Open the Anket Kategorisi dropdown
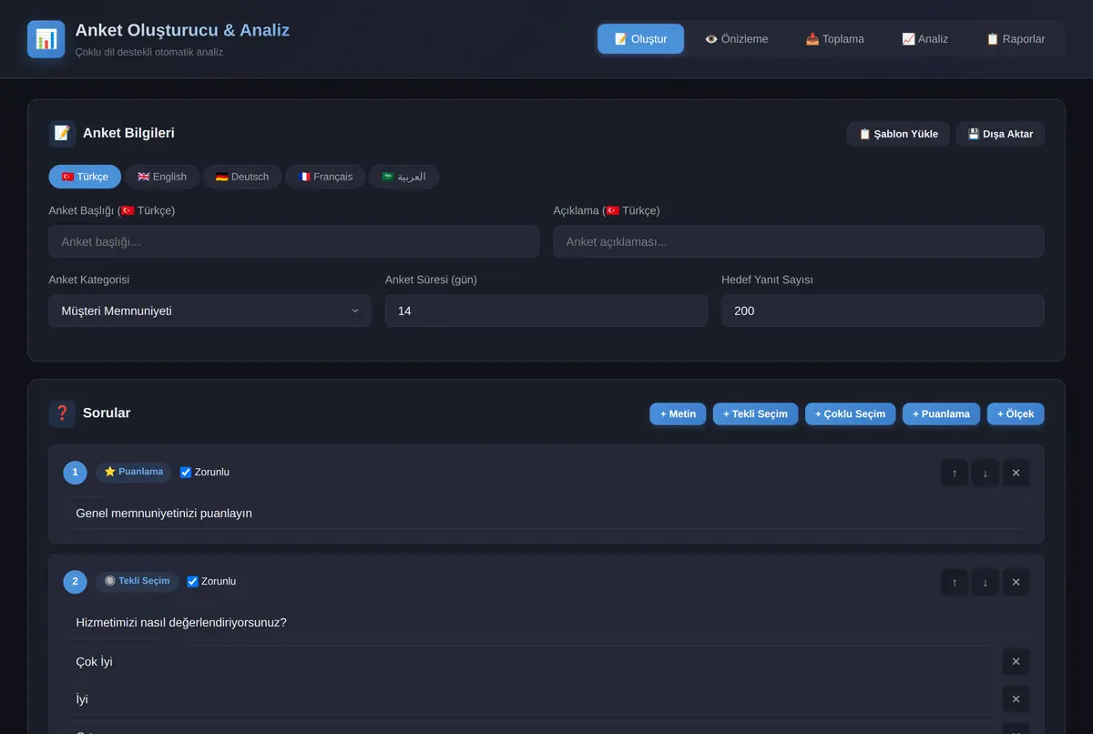The image size is (1093, 734). pyautogui.click(x=210, y=311)
